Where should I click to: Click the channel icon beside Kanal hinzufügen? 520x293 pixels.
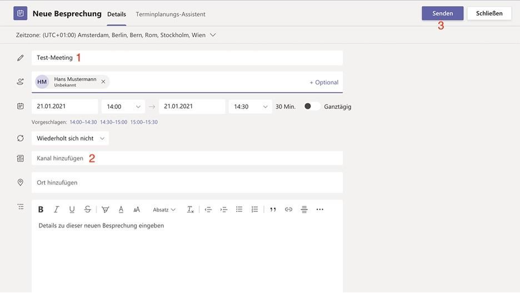(x=20, y=158)
